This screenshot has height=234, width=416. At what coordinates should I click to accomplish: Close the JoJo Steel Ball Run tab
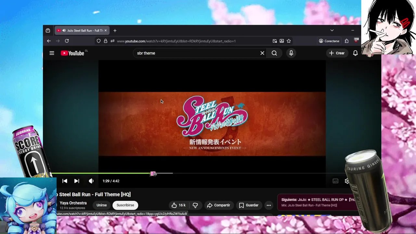pyautogui.click(x=105, y=31)
